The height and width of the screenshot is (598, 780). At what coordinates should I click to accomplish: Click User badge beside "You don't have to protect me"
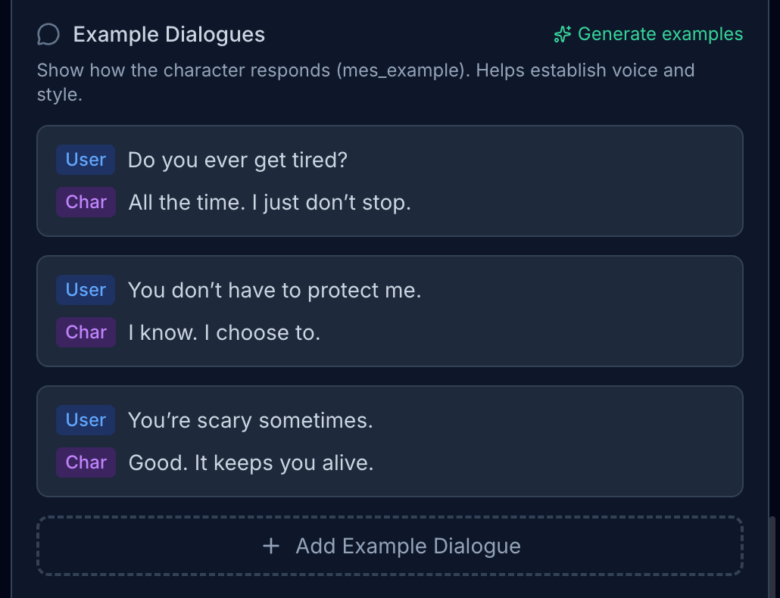pyautogui.click(x=86, y=290)
